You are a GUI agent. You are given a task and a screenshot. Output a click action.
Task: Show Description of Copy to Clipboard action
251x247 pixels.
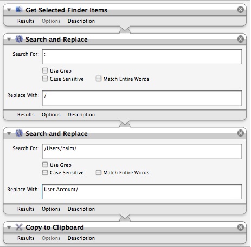pos(81,238)
